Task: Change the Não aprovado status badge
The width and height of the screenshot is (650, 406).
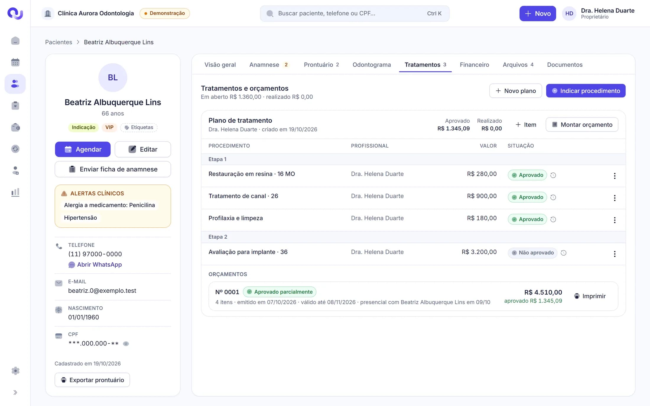Action: [x=532, y=253]
